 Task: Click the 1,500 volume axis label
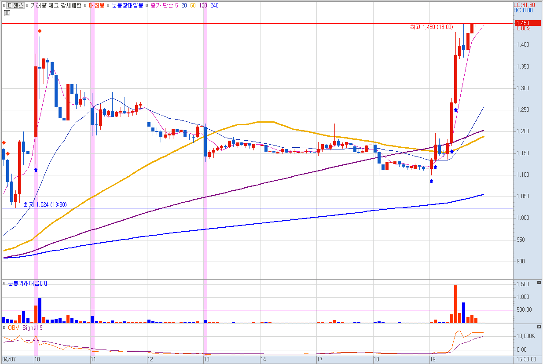point(523,284)
